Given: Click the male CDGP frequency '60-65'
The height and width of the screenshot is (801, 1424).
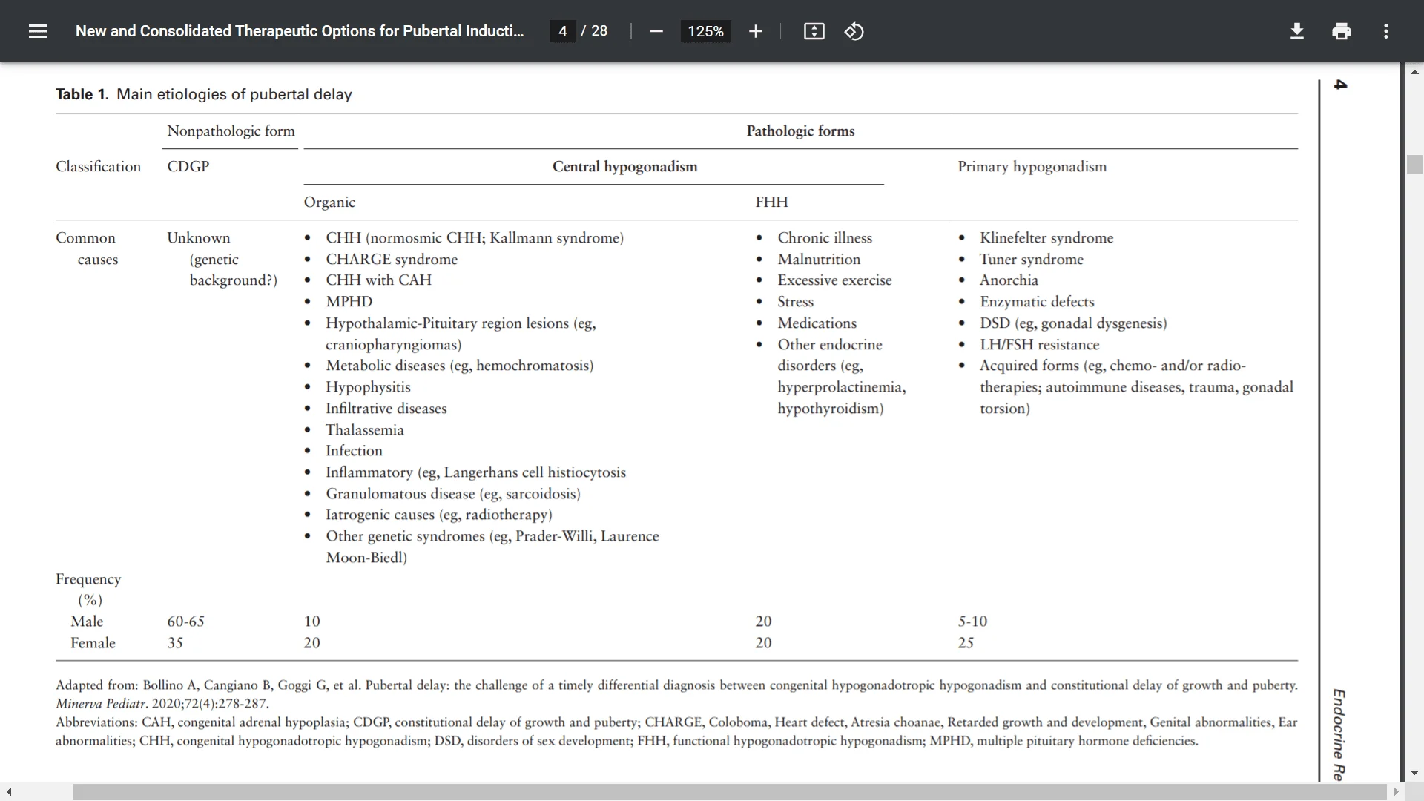Looking at the screenshot, I should tap(185, 622).
